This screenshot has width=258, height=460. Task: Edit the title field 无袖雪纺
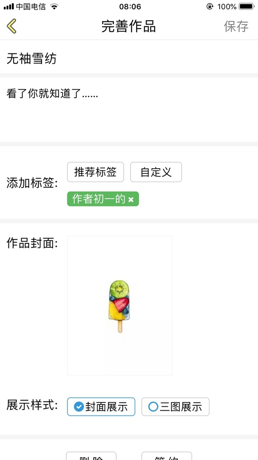coord(129,59)
